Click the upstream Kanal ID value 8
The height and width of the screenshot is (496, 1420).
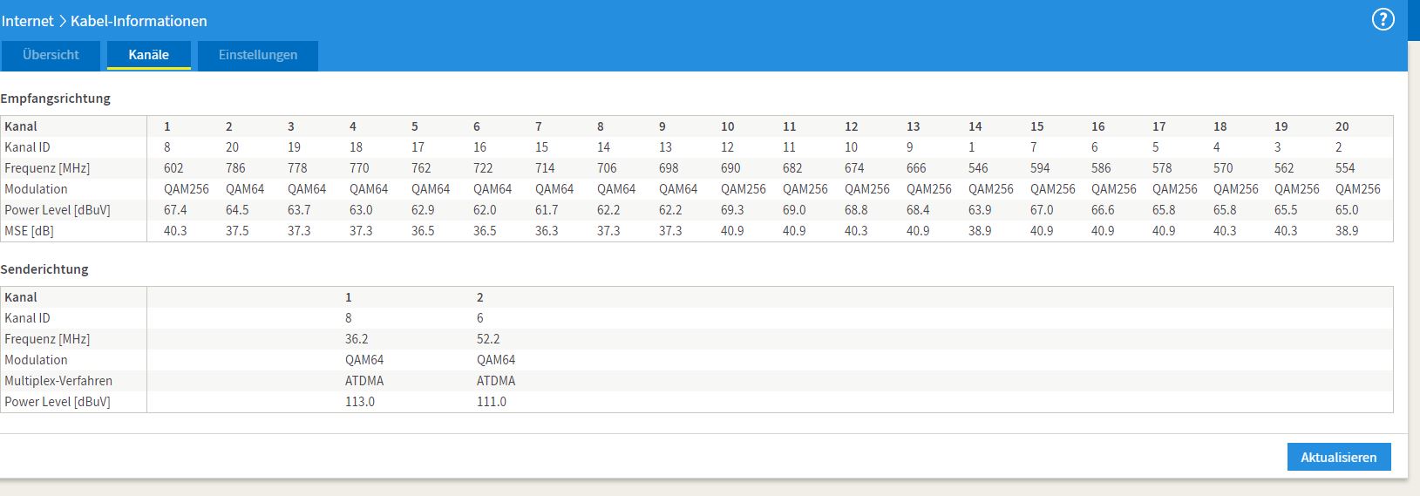point(349,318)
